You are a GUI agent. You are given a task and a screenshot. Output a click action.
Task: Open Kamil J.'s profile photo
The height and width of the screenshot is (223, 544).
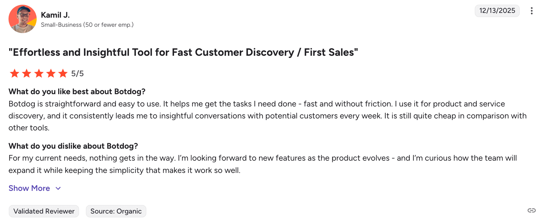22,19
